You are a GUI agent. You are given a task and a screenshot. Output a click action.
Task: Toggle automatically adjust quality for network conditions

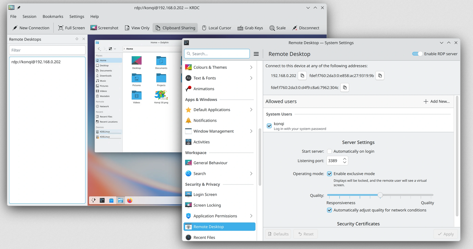click(329, 210)
